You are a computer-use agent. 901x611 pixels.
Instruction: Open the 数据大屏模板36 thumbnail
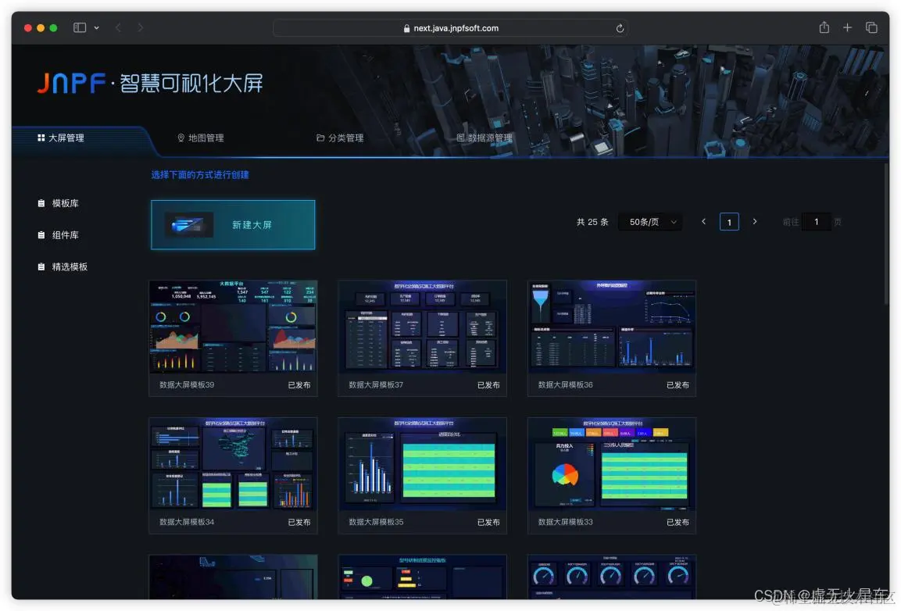pos(611,327)
